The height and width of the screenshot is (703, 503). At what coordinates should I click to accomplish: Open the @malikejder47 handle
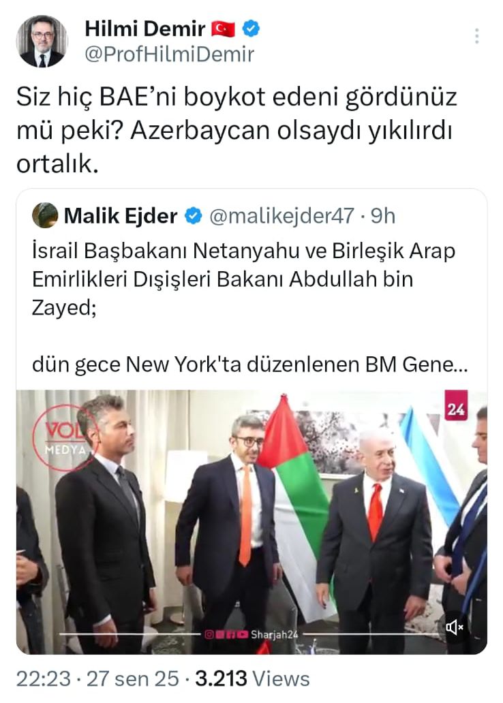pyautogui.click(x=281, y=216)
